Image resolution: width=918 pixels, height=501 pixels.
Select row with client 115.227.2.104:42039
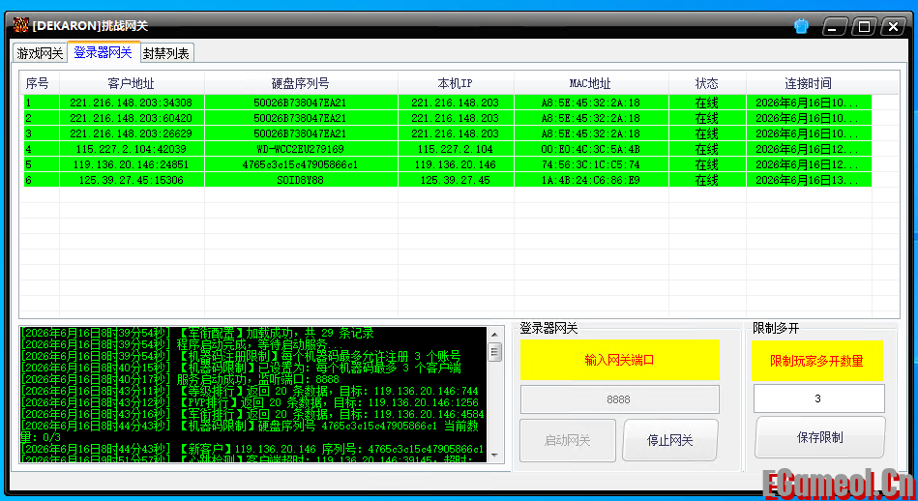pyautogui.click(x=447, y=149)
